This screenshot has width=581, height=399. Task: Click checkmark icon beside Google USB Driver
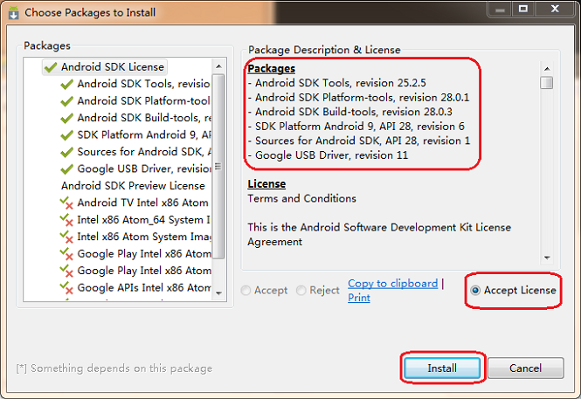[66, 169]
